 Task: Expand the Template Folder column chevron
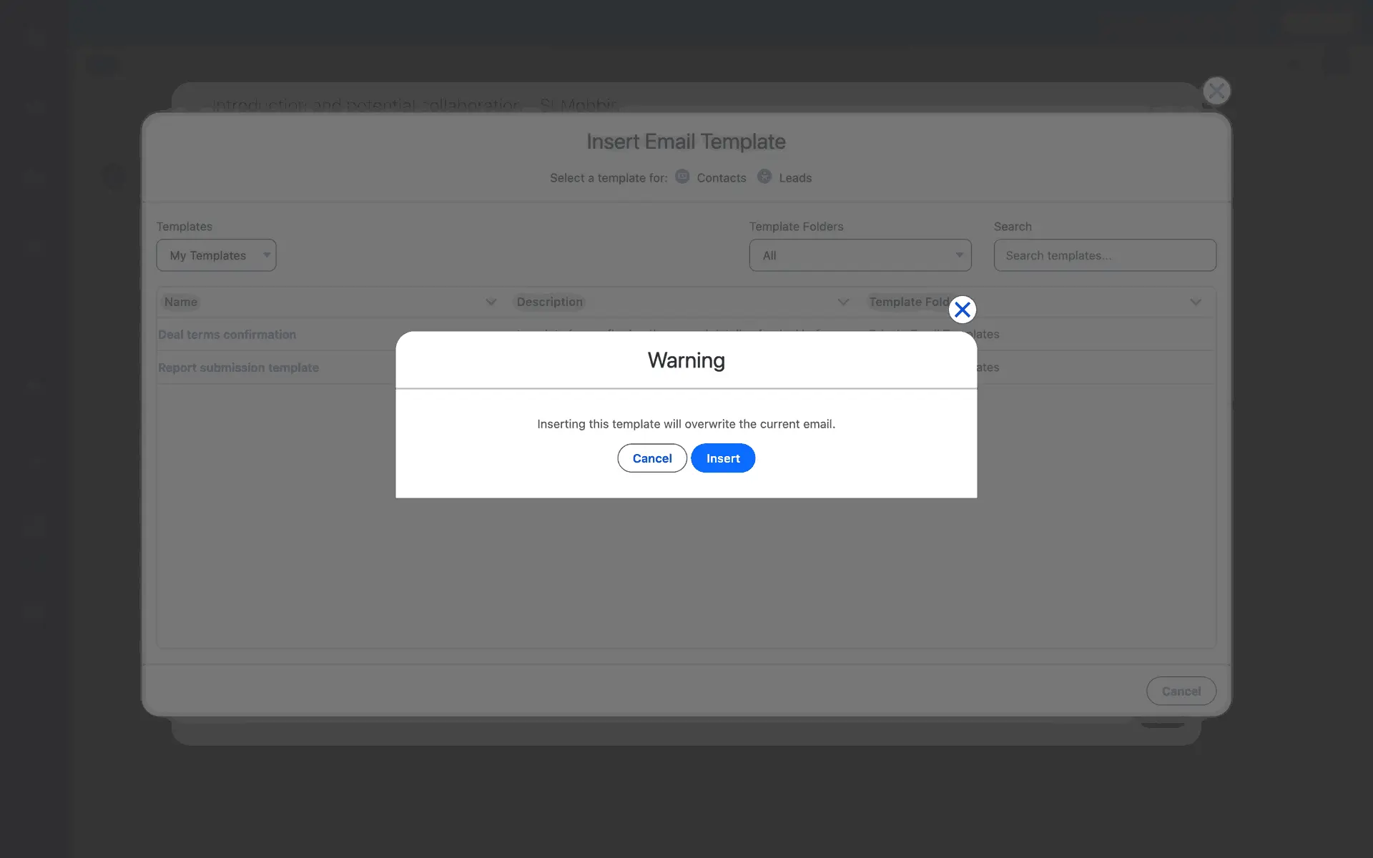1195,302
